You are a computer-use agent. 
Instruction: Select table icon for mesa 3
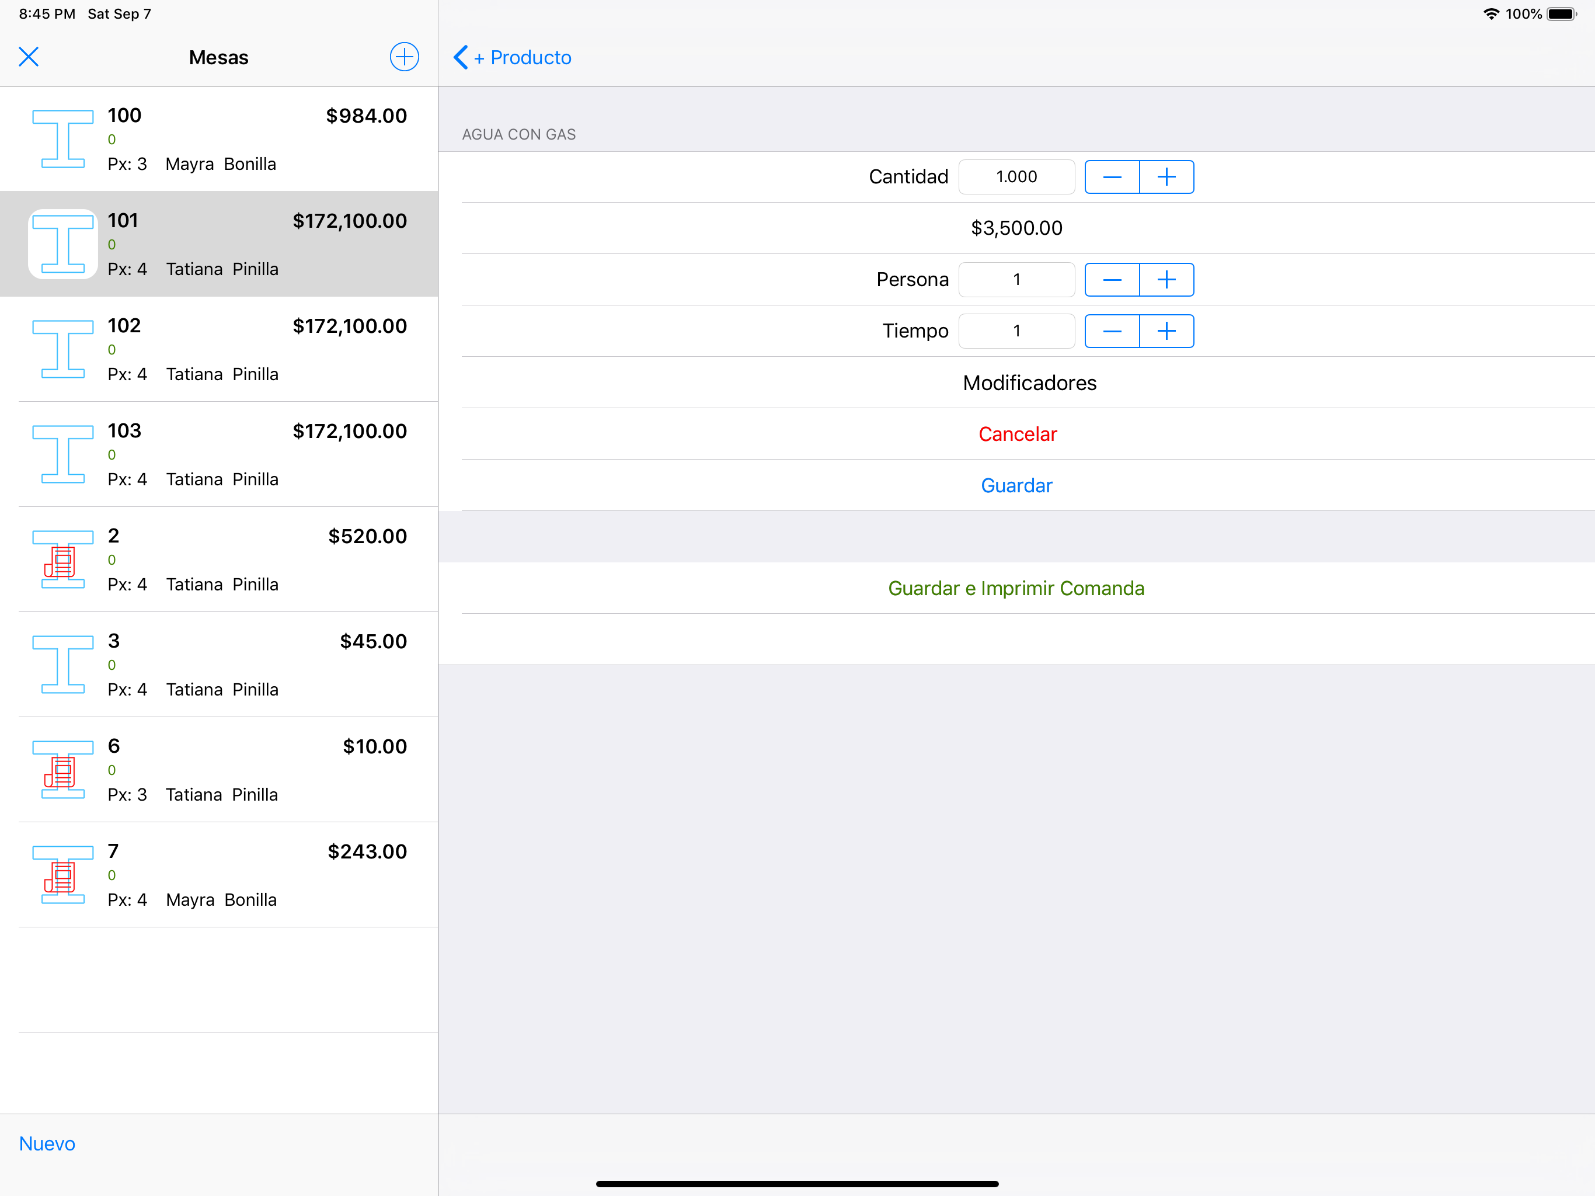(62, 665)
